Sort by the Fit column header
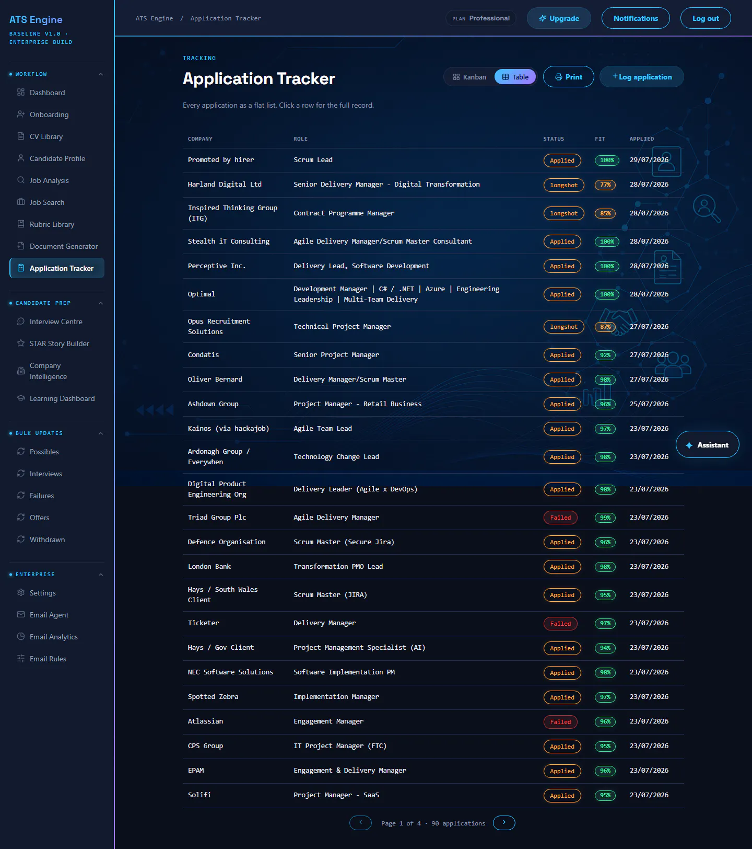This screenshot has width=752, height=849. [600, 139]
